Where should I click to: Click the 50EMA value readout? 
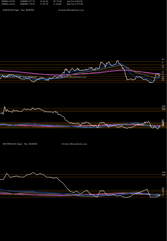point(9,4)
